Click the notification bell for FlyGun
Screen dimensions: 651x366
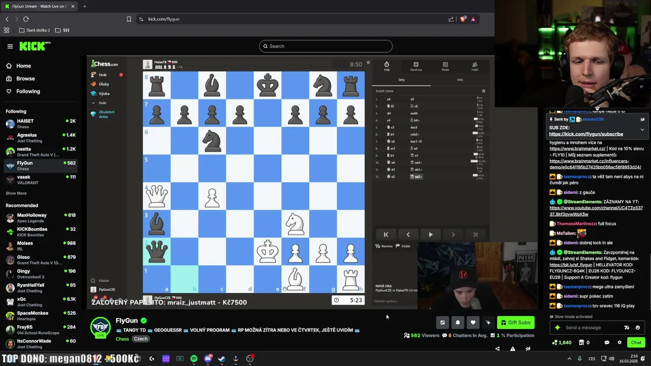pyautogui.click(x=458, y=322)
